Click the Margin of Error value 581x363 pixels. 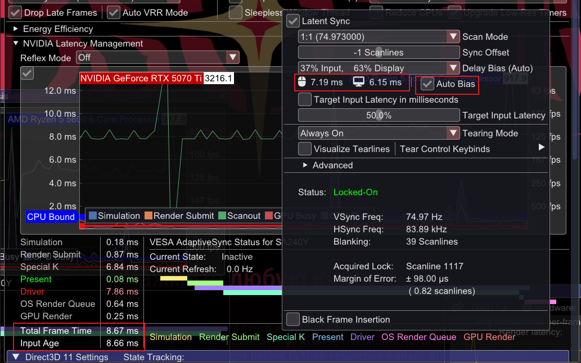427,279
